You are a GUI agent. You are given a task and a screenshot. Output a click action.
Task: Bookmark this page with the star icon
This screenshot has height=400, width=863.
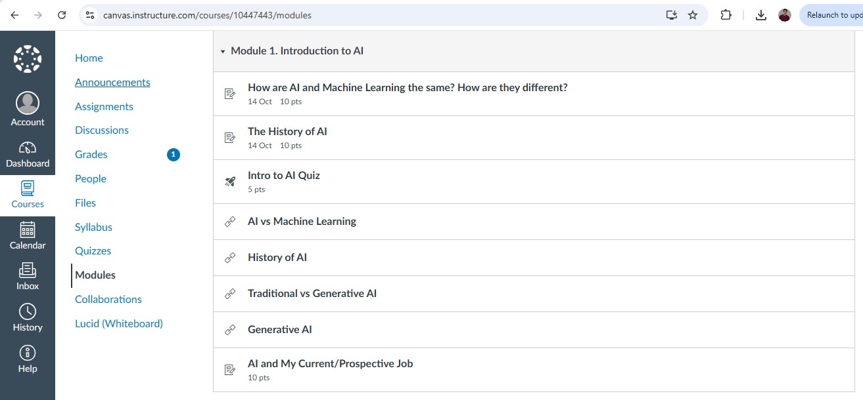pos(693,15)
